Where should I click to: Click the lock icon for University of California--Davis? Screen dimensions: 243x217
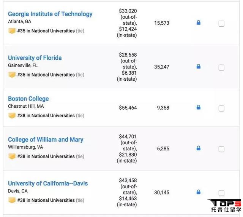[198, 192]
